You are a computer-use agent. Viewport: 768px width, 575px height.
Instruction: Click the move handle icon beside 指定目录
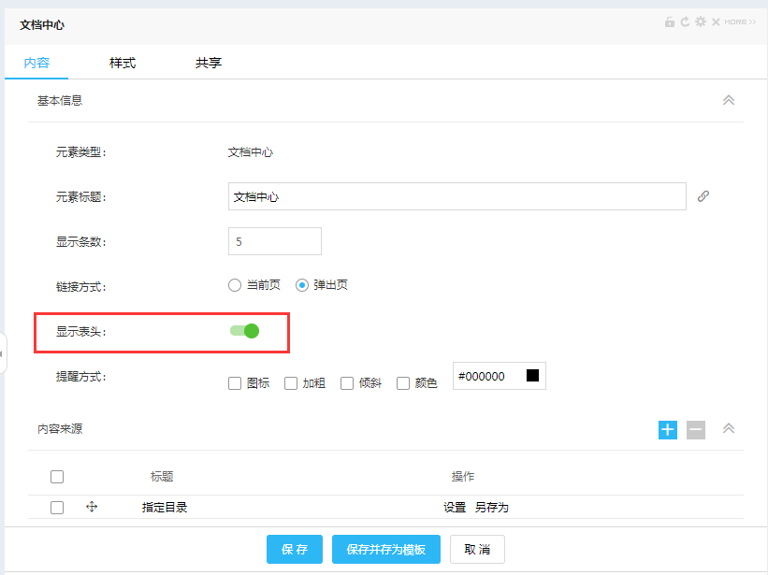(92, 507)
